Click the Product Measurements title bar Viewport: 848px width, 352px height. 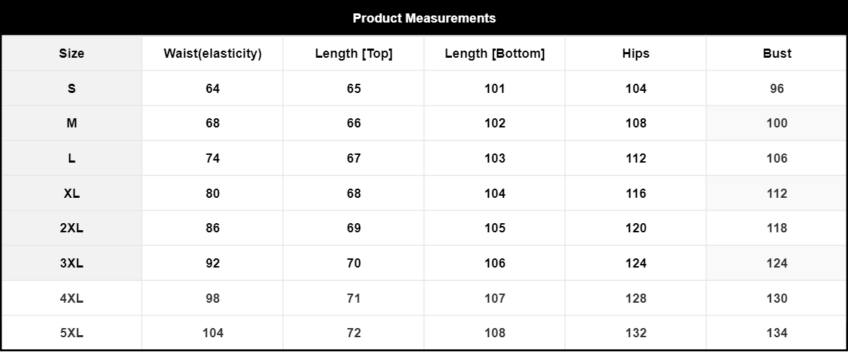coord(424,18)
